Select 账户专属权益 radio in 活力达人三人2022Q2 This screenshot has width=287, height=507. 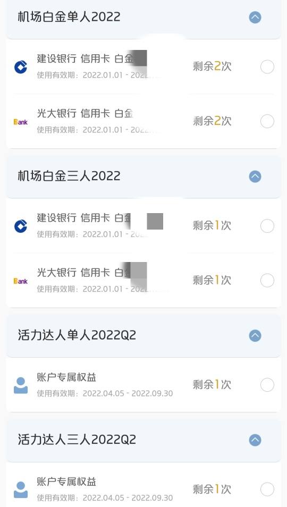267,489
